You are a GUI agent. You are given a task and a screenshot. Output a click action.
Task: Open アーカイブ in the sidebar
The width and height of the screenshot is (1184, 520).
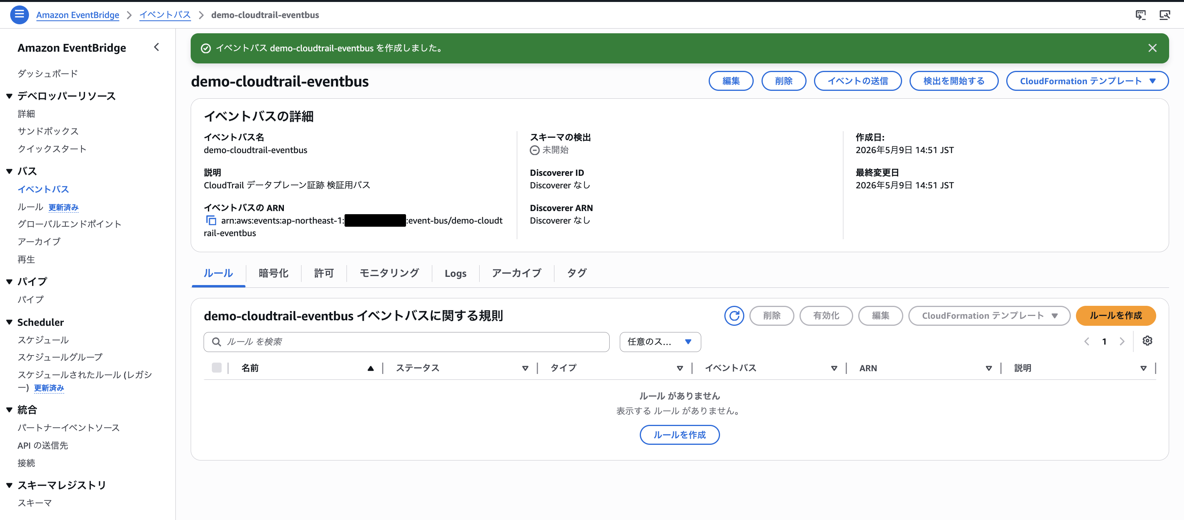click(39, 241)
